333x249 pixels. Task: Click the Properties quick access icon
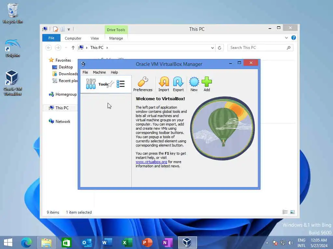tap(56, 29)
